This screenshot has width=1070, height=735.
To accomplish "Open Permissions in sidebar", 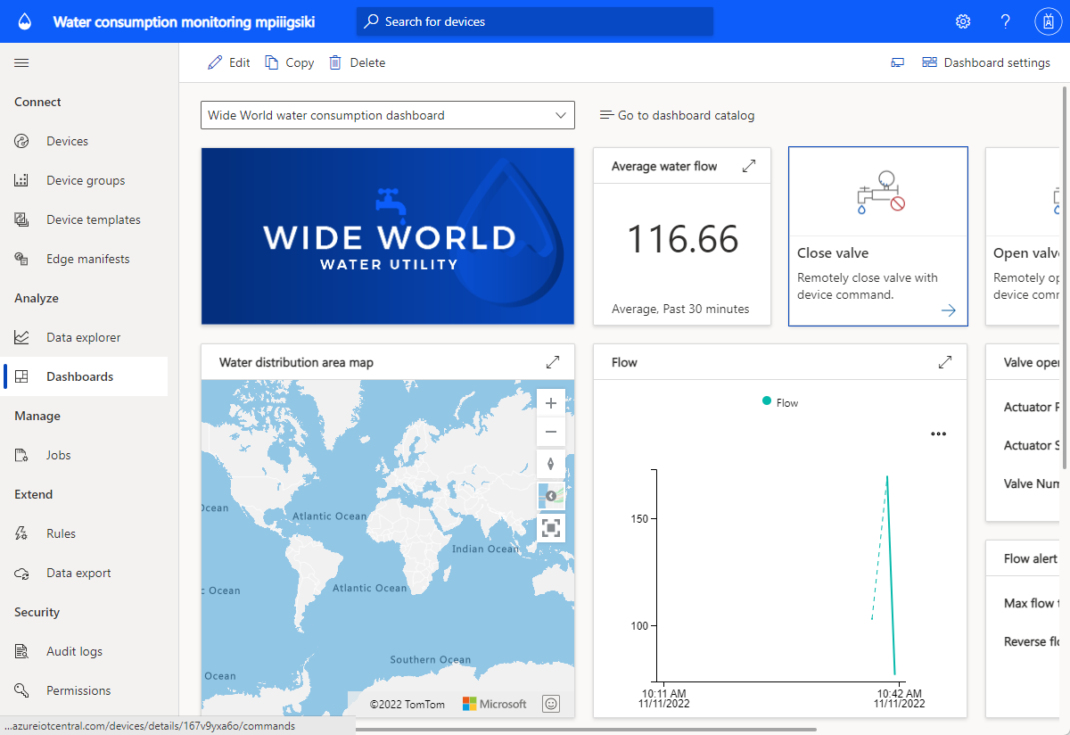I will [84, 690].
